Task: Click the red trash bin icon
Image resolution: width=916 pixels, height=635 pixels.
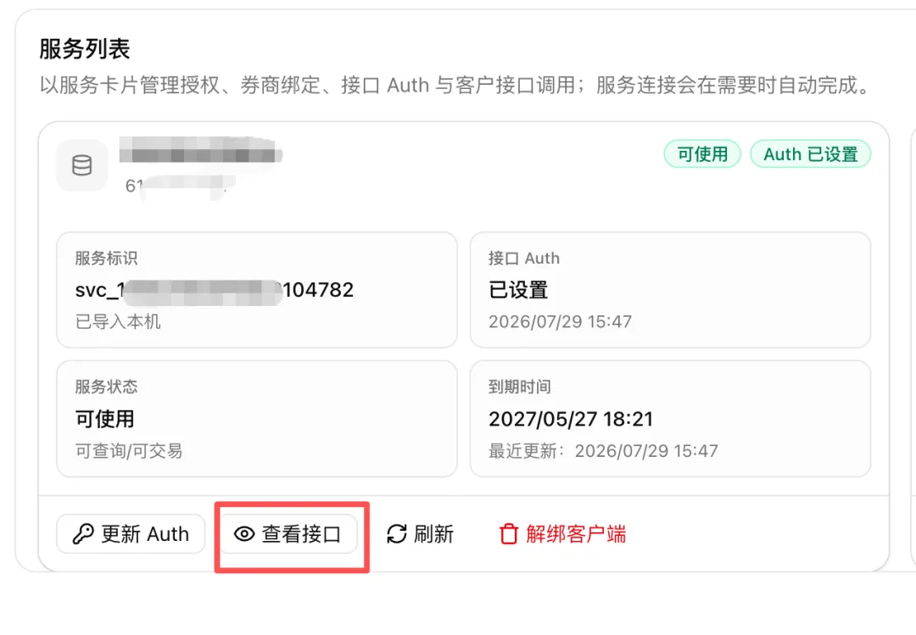Action: point(508,534)
